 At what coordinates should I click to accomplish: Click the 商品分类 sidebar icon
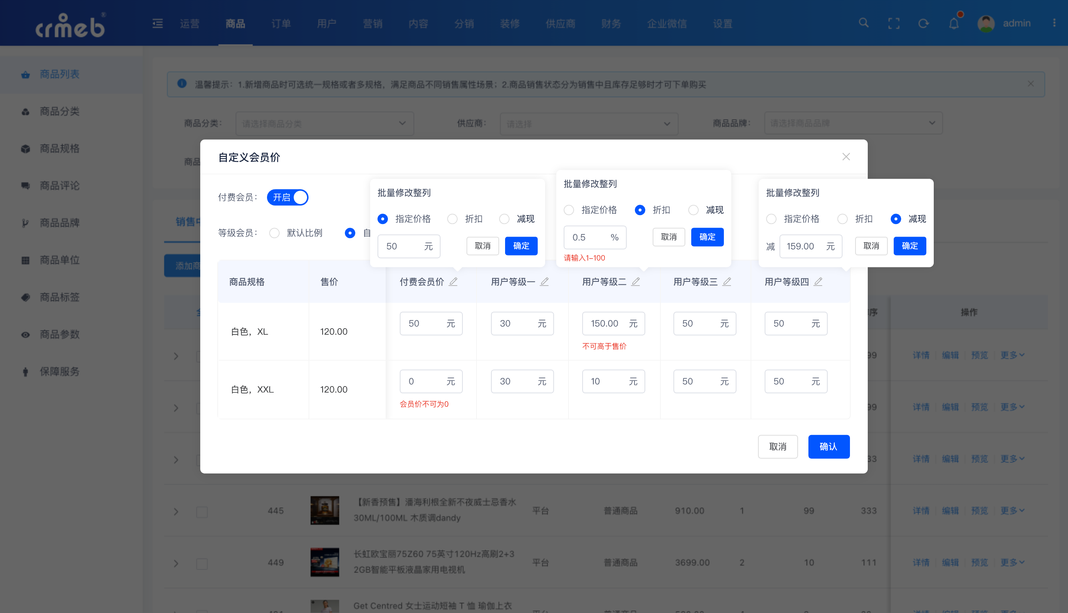click(x=26, y=112)
